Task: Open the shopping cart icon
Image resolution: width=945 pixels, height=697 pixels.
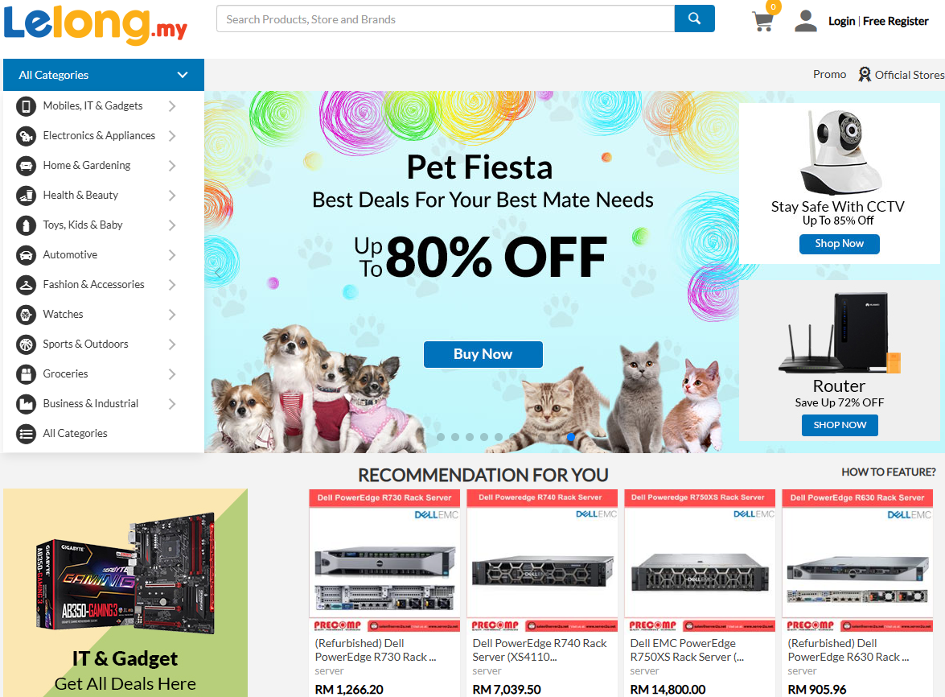Action: (x=762, y=21)
